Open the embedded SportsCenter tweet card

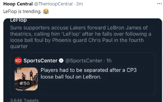click(x=83, y=74)
